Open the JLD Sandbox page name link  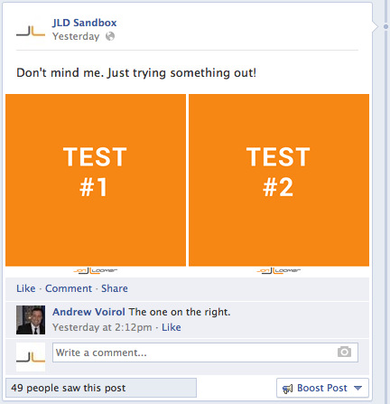(x=84, y=23)
